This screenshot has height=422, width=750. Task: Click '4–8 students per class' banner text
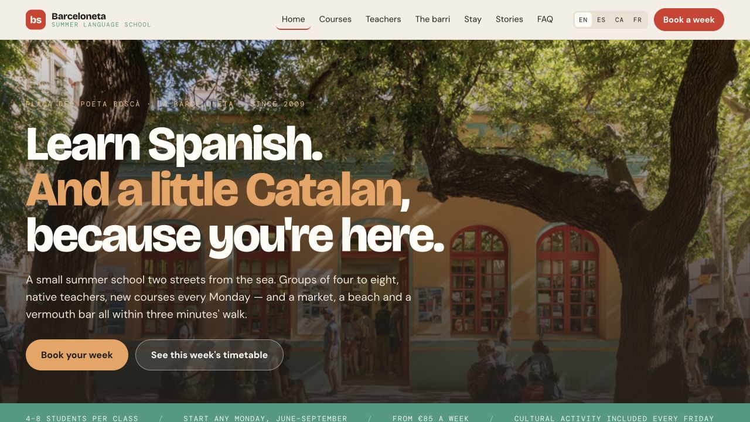click(x=82, y=418)
